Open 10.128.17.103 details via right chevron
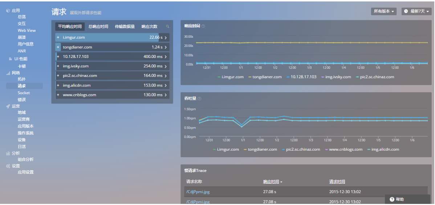 click(166, 57)
